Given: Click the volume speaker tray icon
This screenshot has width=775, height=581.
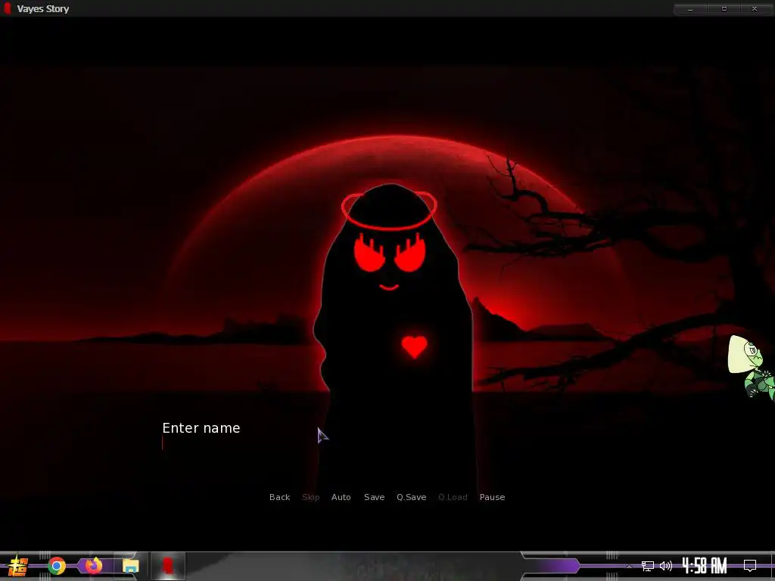Looking at the screenshot, I should [x=666, y=566].
